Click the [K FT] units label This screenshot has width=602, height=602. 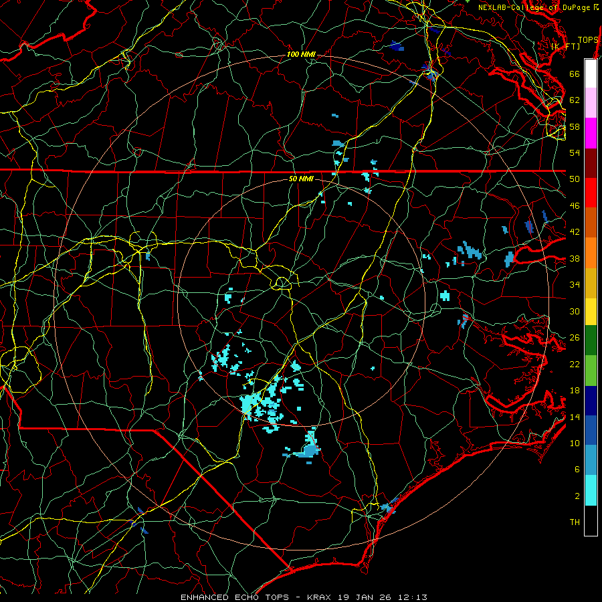565,47
